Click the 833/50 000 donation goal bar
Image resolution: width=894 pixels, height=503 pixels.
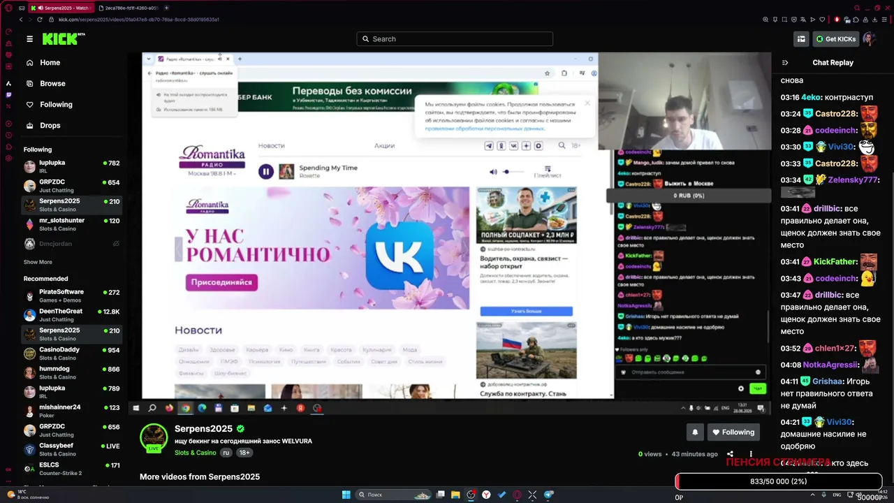pos(779,481)
